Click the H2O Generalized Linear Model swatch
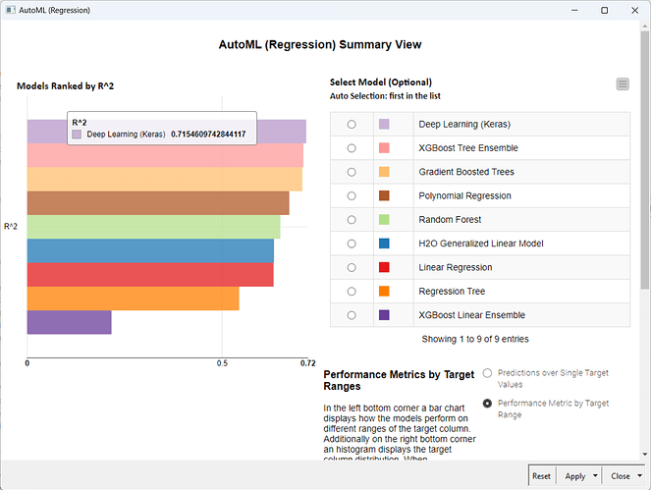The image size is (651, 490). pyautogui.click(x=384, y=244)
